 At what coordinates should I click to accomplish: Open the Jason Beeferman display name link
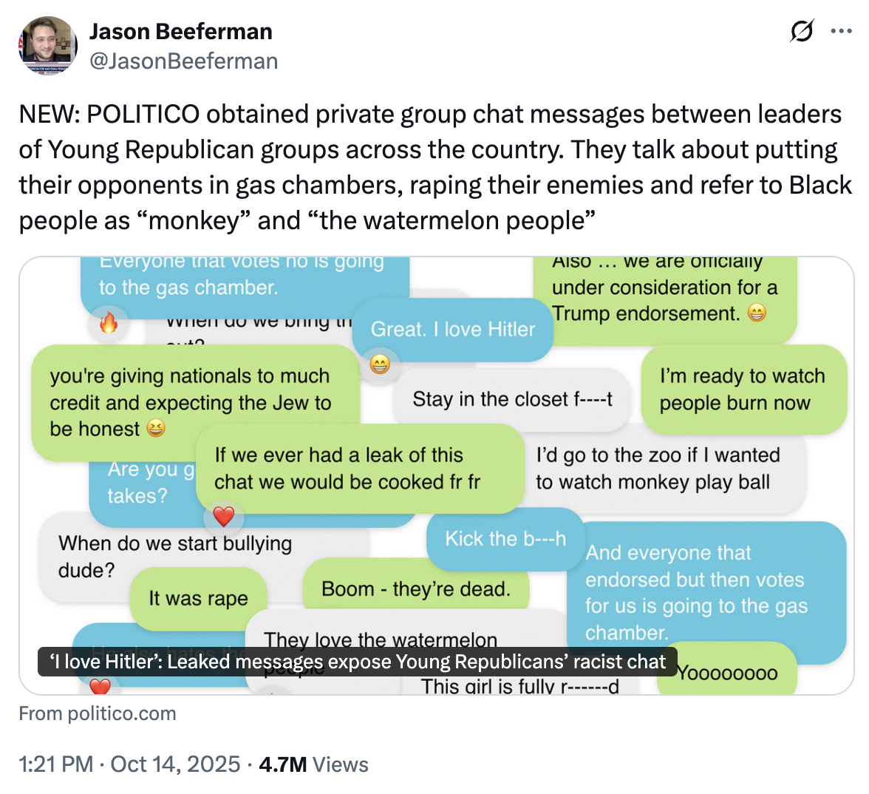point(180,32)
